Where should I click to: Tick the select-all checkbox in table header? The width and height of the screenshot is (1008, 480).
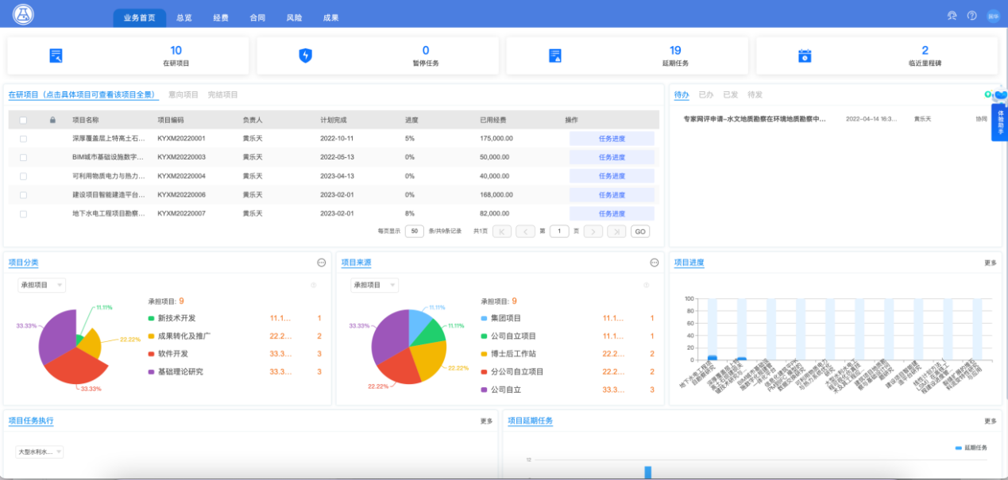tap(23, 120)
